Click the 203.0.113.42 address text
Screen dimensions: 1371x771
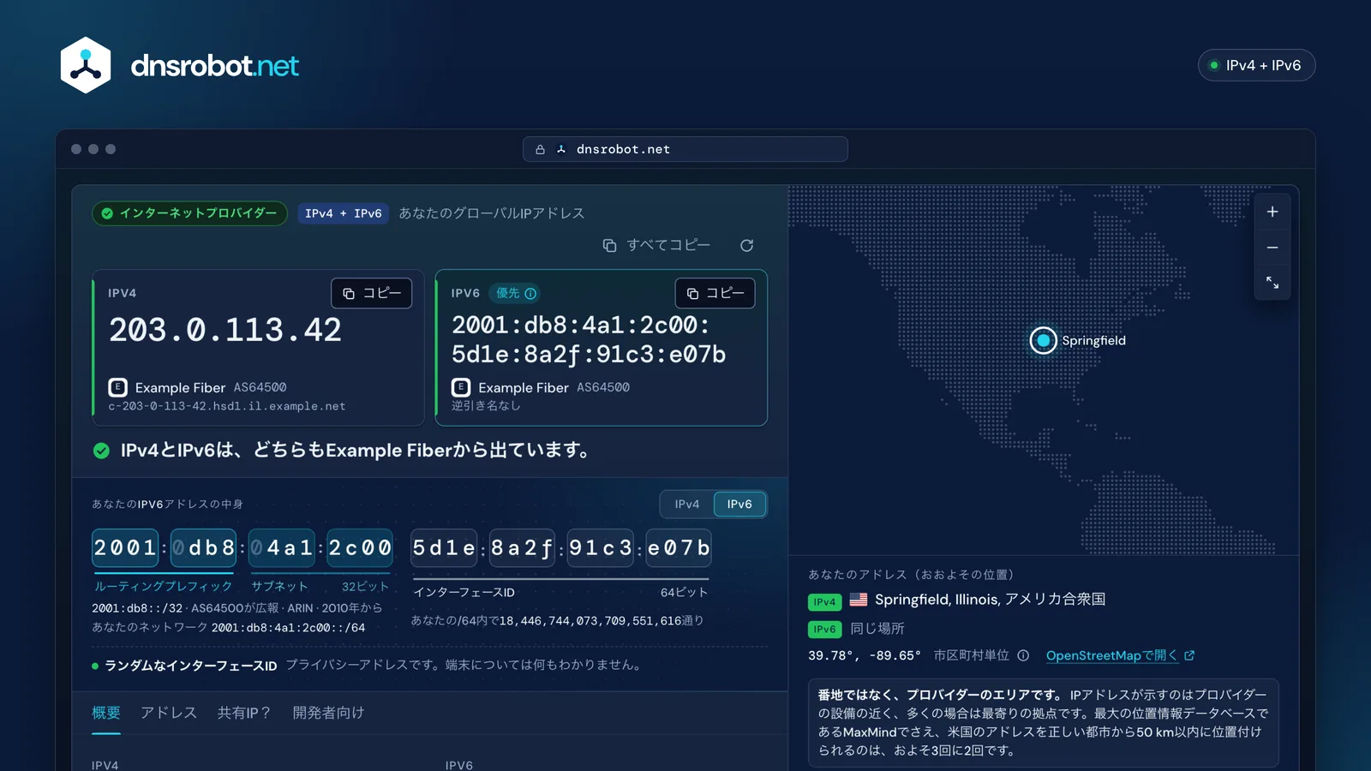[225, 331]
